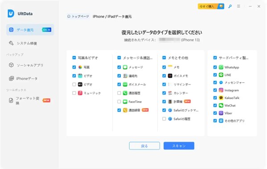Click the WhatsApp app icon

221,67
